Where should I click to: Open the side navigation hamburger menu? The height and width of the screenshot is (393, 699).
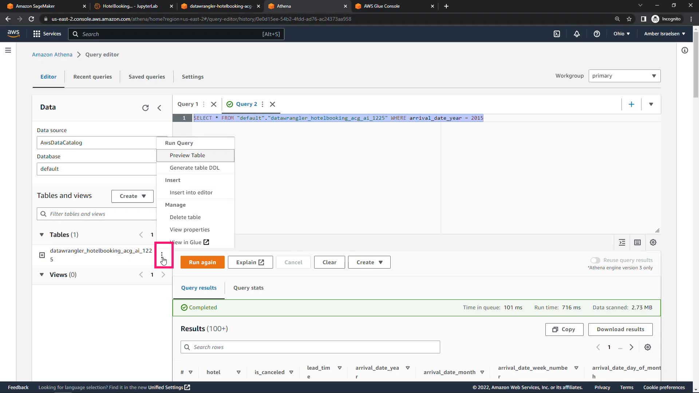pos(8,51)
